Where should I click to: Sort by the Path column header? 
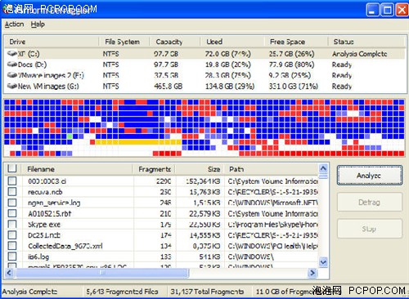tap(272, 169)
